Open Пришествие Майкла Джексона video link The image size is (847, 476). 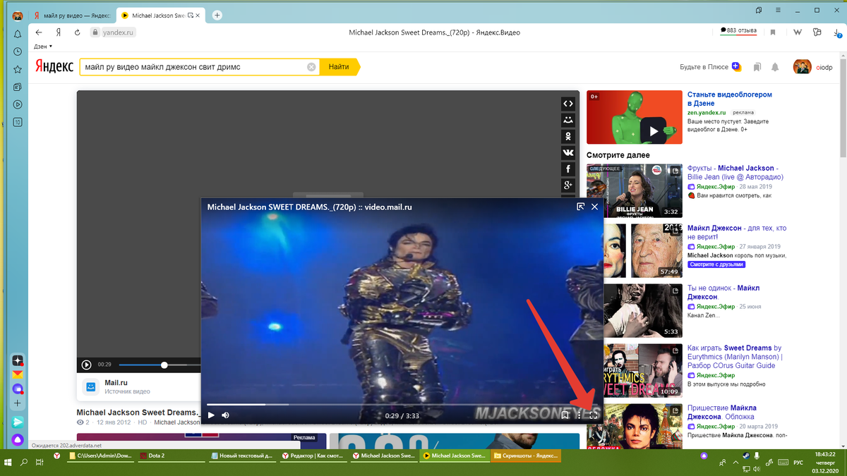coord(722,412)
